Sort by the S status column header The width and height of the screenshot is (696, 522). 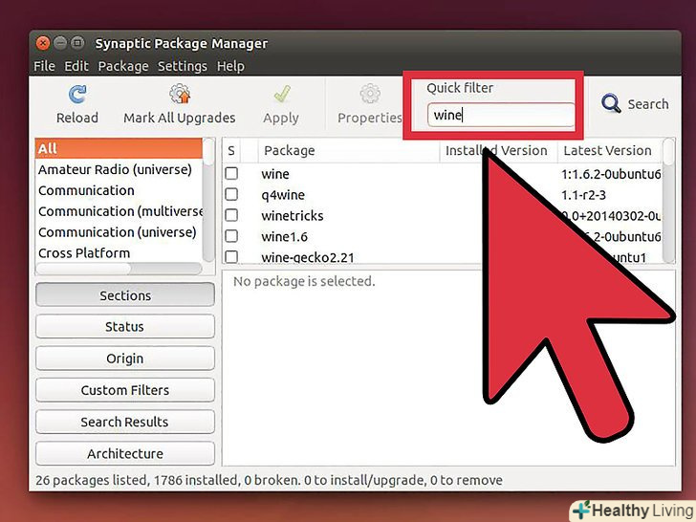coord(231,150)
